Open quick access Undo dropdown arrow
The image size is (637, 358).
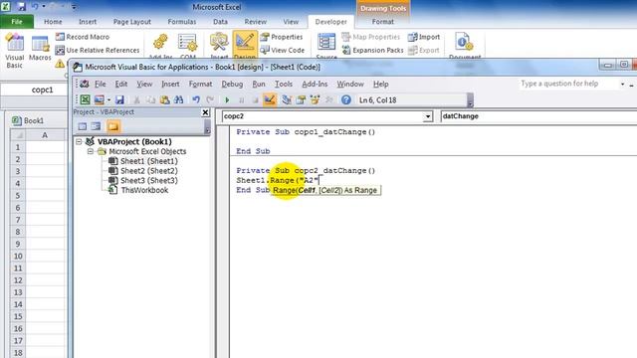click(x=44, y=7)
